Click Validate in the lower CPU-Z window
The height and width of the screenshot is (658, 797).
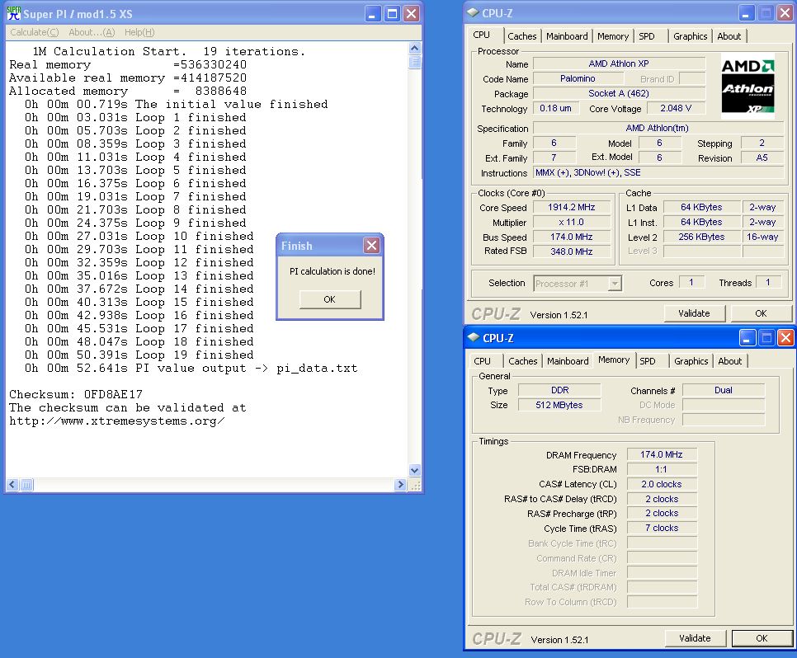click(695, 638)
